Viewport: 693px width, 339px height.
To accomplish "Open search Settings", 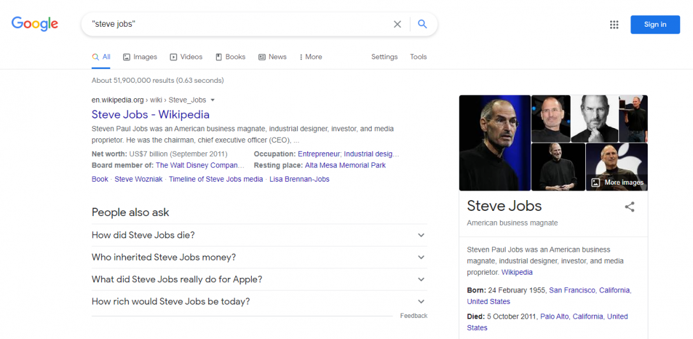I will pyautogui.click(x=384, y=57).
